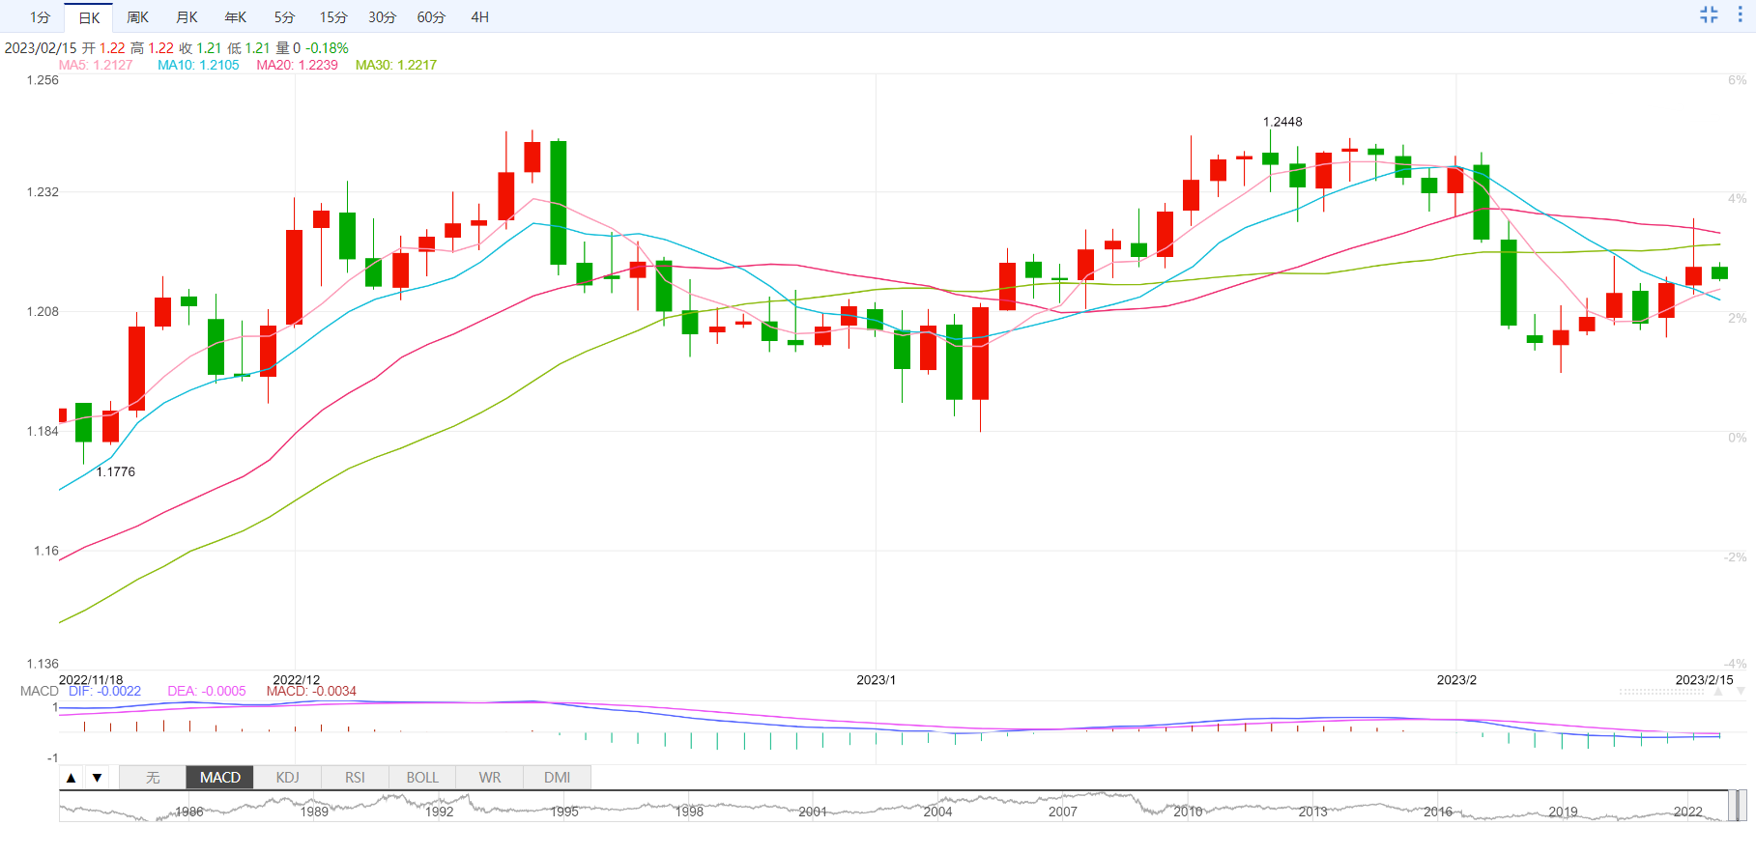Click the 2004 label on the history overview timeline
The width and height of the screenshot is (1756, 855).
pos(937,812)
